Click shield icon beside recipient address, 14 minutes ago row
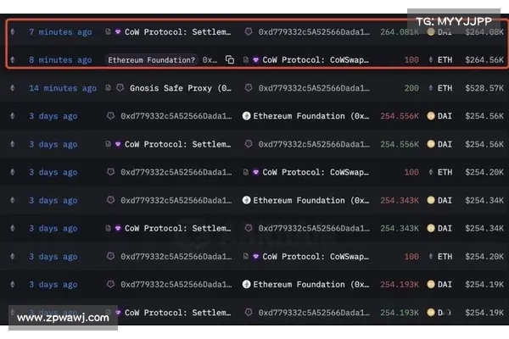The image size is (509, 339). click(249, 88)
